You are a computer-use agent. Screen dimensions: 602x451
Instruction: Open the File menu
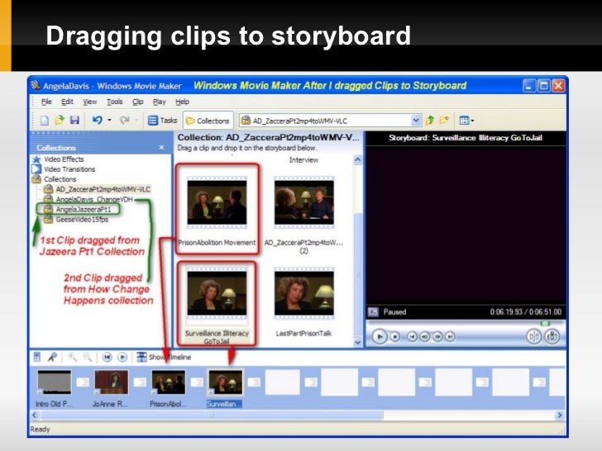pyautogui.click(x=46, y=102)
